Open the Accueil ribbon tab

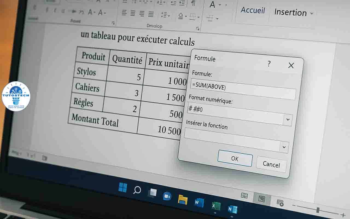253,10
